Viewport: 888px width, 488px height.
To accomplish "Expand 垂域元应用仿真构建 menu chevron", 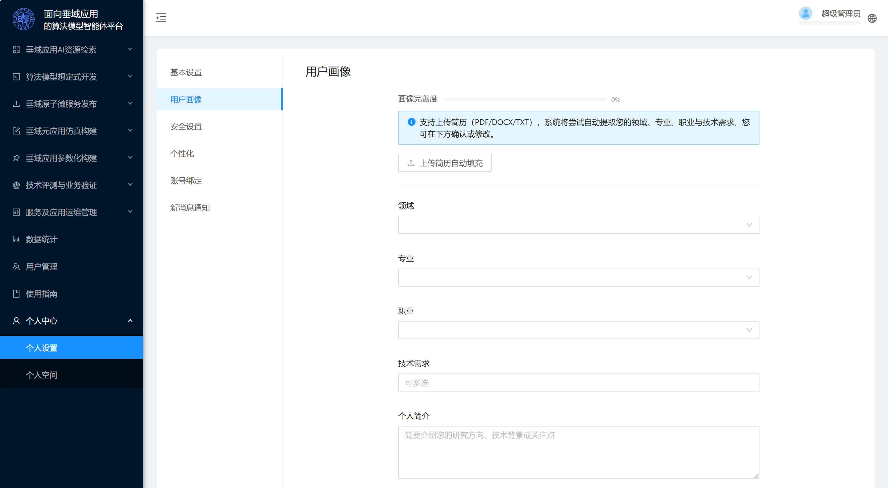I will pos(130,130).
